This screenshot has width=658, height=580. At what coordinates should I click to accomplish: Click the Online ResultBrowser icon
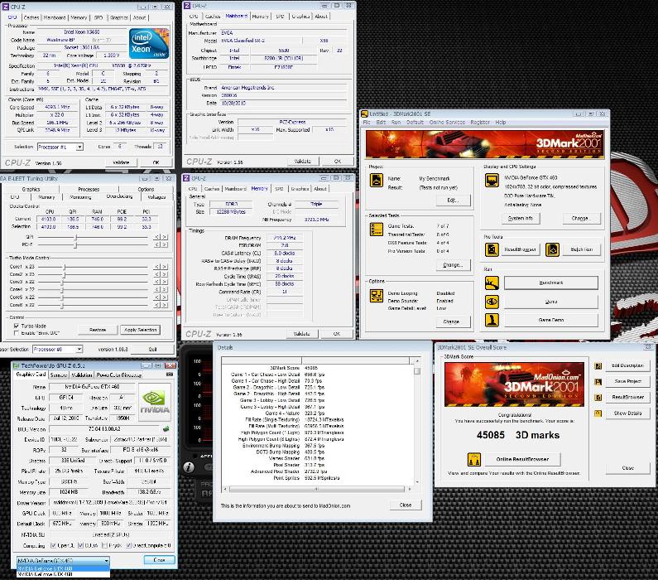[x=474, y=460]
